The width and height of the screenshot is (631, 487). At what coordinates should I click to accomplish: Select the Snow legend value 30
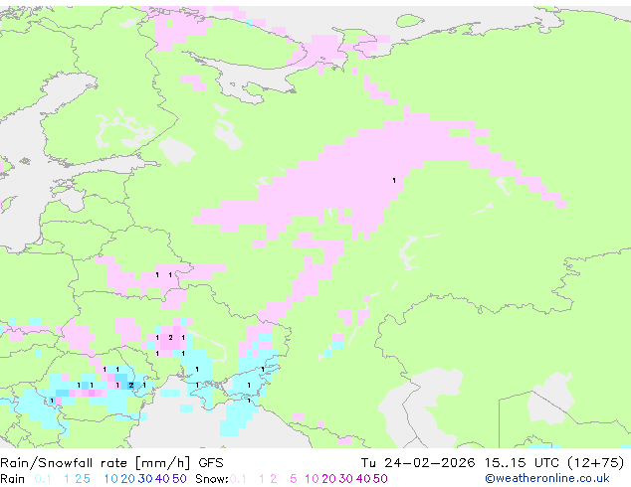tap(346, 479)
